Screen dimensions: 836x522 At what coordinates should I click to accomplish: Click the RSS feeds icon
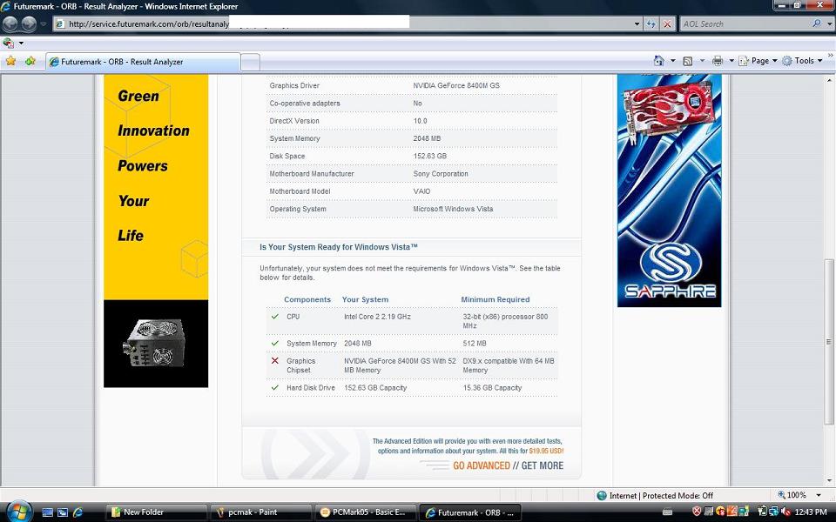[688, 61]
